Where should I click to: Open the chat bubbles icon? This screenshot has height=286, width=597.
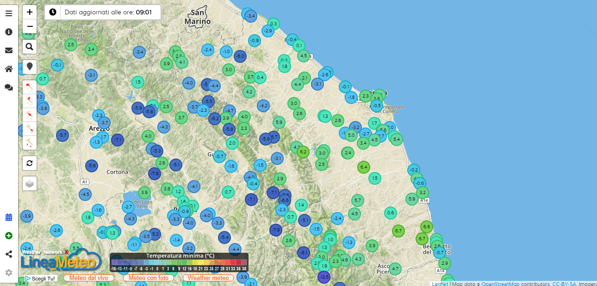point(8,87)
